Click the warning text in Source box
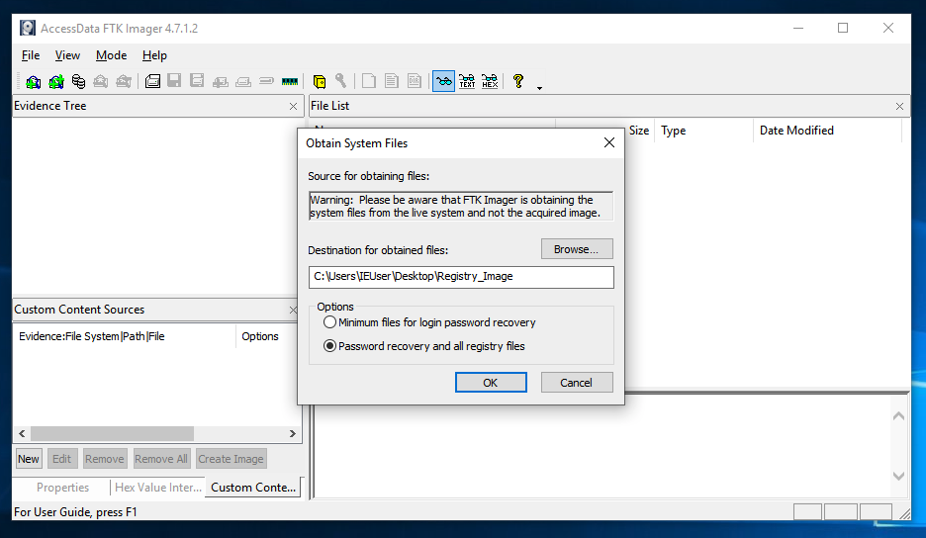926x538 pixels. (455, 206)
